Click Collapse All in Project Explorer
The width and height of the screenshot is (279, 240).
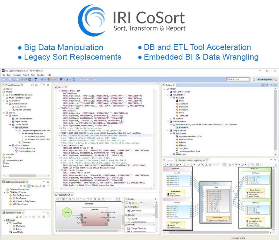coord(33,85)
